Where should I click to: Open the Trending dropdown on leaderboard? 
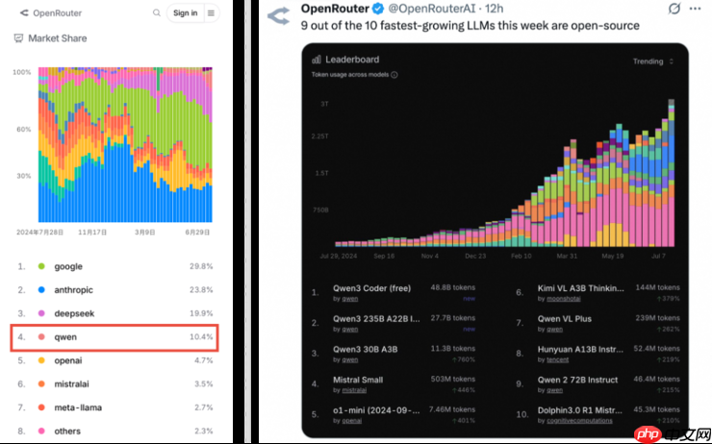click(x=652, y=61)
